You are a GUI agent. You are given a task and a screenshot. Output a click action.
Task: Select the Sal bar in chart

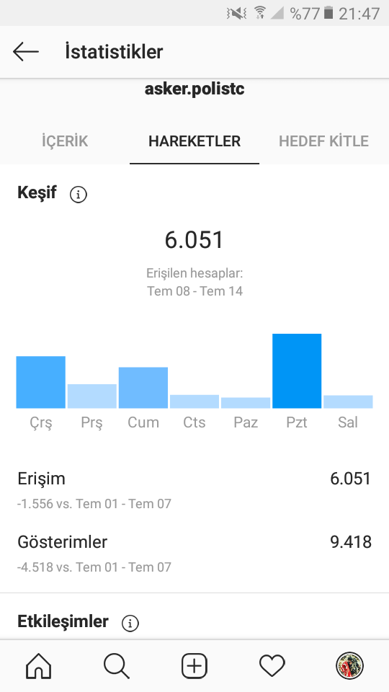point(348,402)
